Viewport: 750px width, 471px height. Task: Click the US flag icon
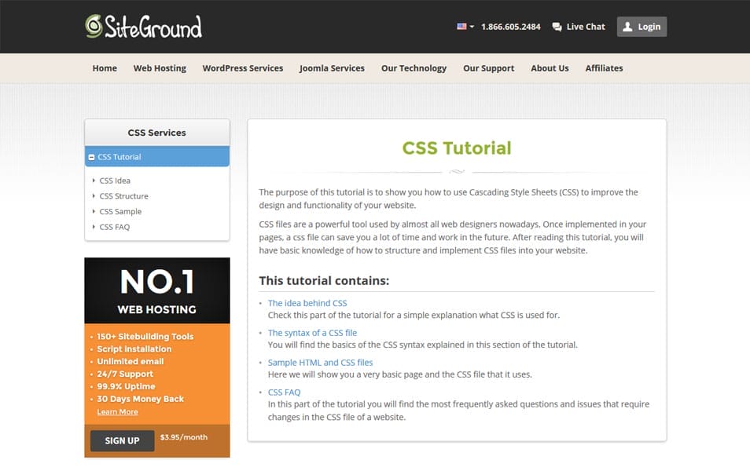click(x=461, y=25)
